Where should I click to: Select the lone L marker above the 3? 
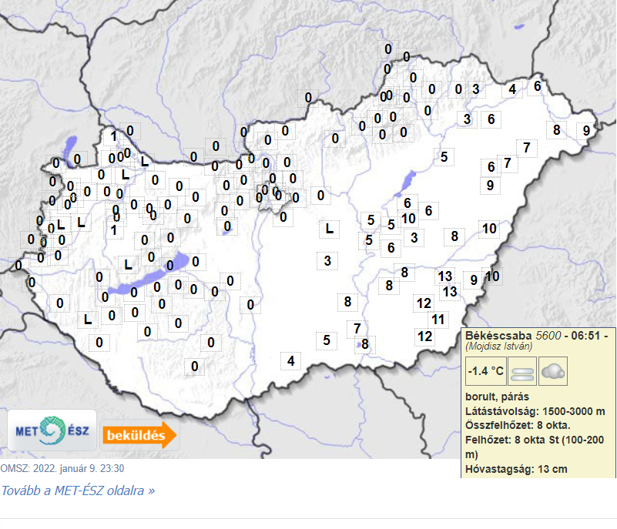330,229
